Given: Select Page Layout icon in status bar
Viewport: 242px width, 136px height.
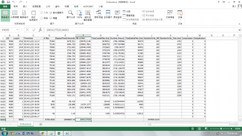Looking at the screenshot, I should click(x=199, y=129).
